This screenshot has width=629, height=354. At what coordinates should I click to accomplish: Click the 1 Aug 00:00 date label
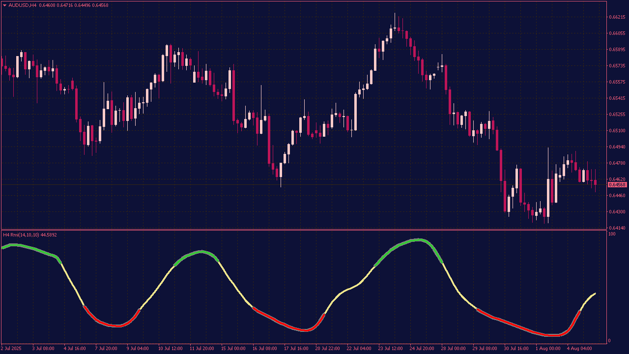548,349
